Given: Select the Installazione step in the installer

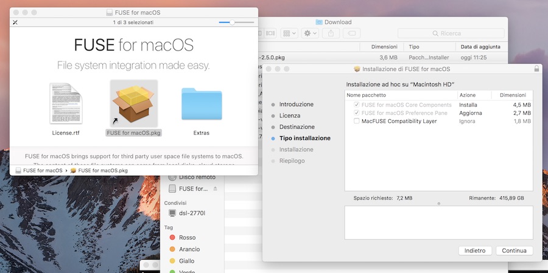Looking at the screenshot, I should [297, 150].
